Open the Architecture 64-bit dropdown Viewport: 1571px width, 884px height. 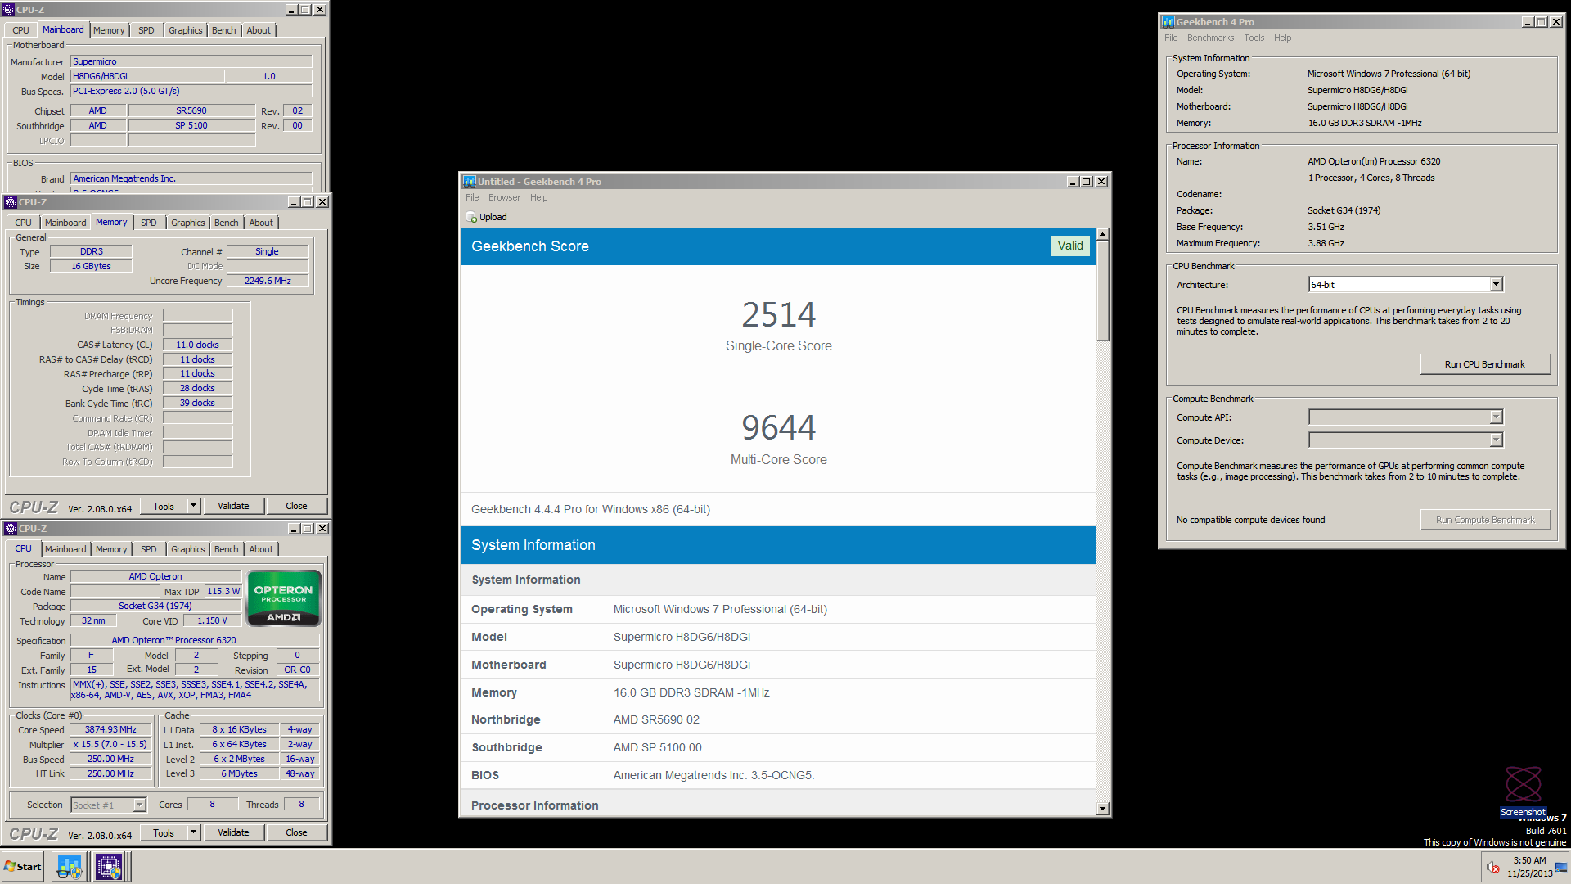coord(1496,285)
